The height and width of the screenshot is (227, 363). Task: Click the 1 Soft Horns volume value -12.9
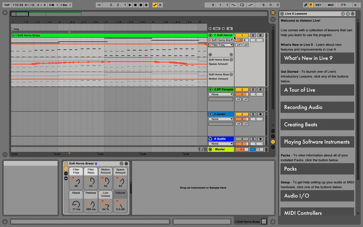tap(242, 40)
